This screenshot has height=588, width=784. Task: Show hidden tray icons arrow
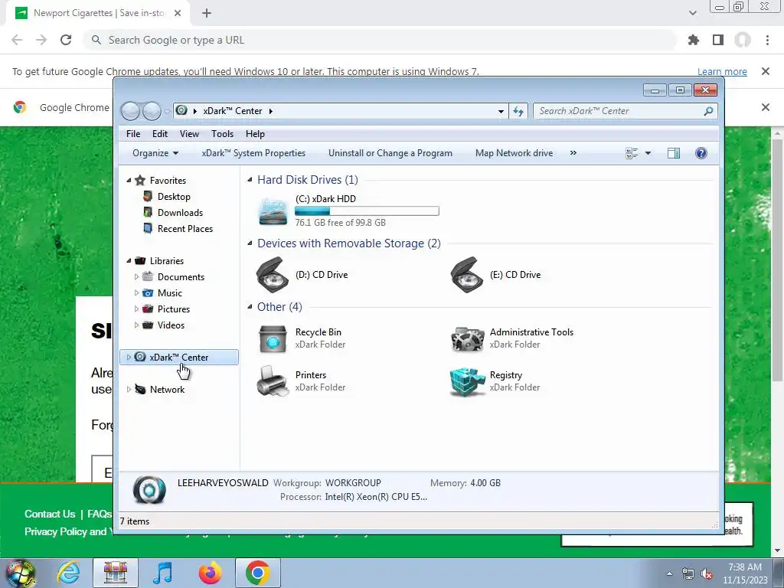[x=669, y=573]
